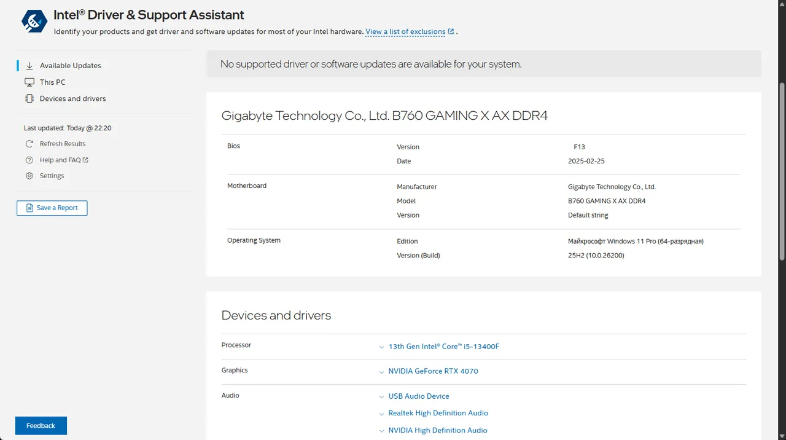
Task: Click the Operating System row label
Action: pyautogui.click(x=254, y=240)
